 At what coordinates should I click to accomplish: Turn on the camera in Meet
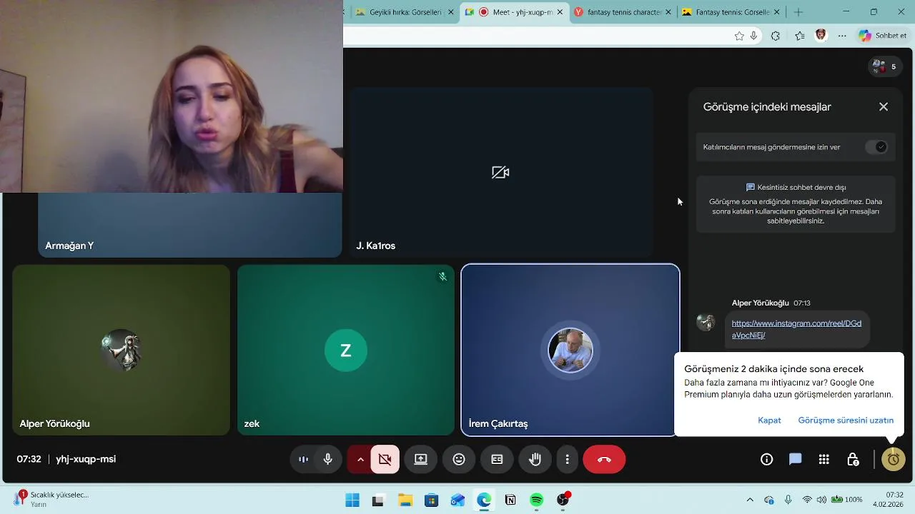tap(385, 460)
